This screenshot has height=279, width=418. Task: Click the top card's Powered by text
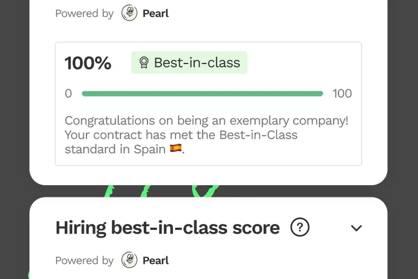(84, 14)
